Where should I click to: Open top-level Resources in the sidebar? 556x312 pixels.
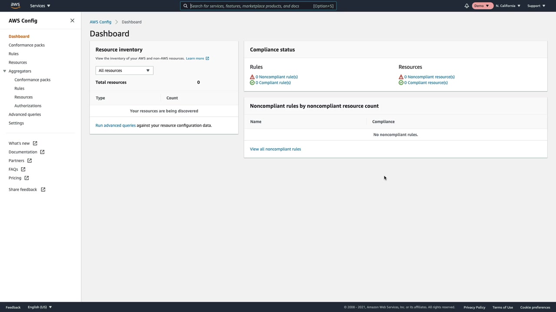click(18, 62)
